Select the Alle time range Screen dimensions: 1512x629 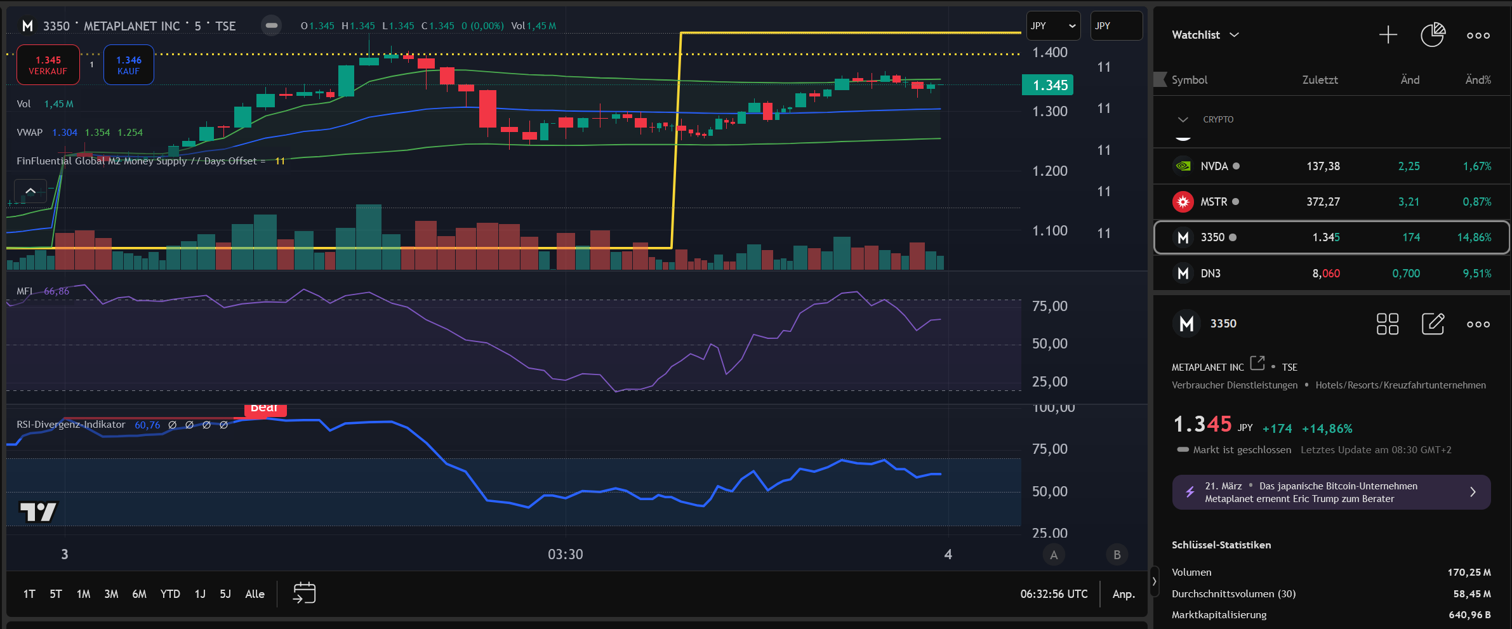click(x=255, y=594)
